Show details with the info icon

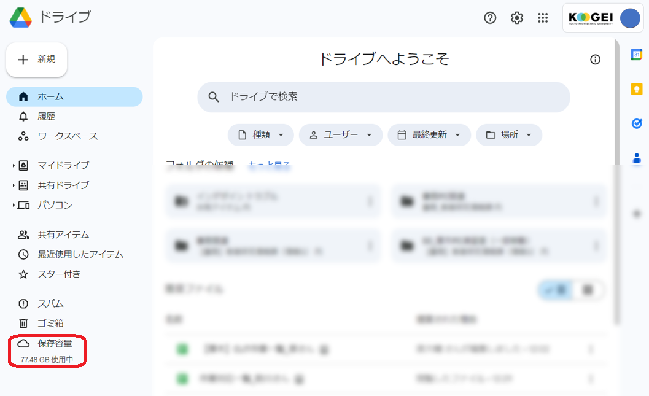point(595,60)
